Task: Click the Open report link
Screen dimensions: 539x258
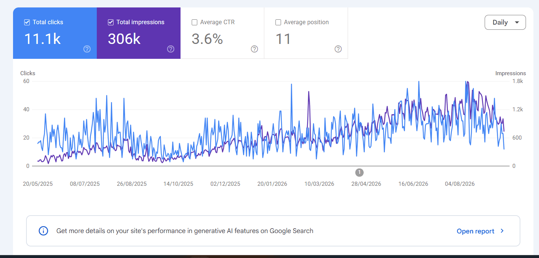Action: [476, 231]
